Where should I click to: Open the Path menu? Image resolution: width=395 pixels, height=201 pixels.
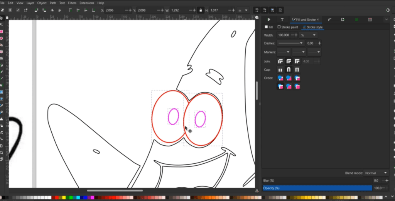[x=53, y=3]
